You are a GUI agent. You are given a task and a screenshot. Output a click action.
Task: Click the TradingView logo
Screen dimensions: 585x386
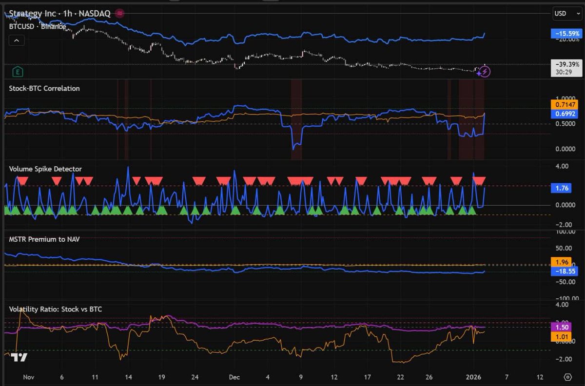[x=19, y=357]
